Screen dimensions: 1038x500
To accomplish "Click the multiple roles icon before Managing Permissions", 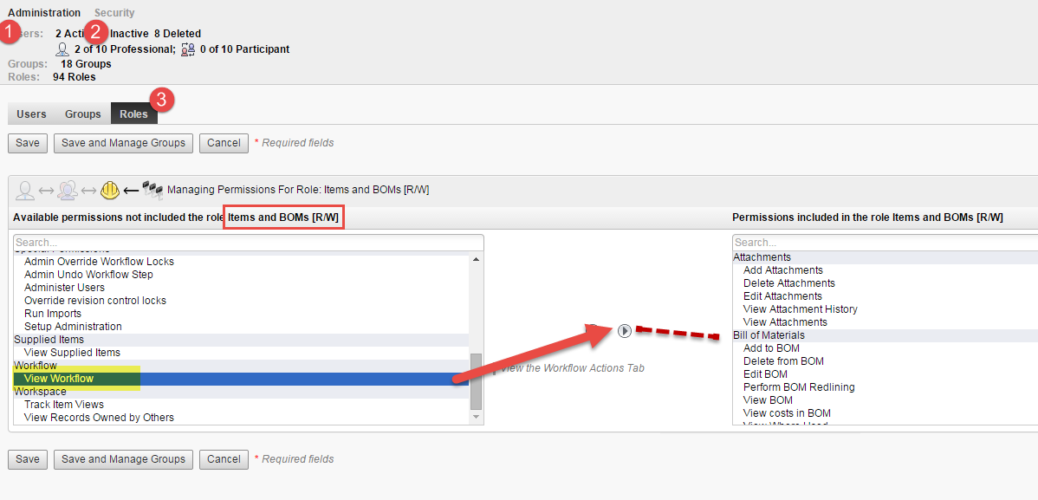I will (152, 189).
